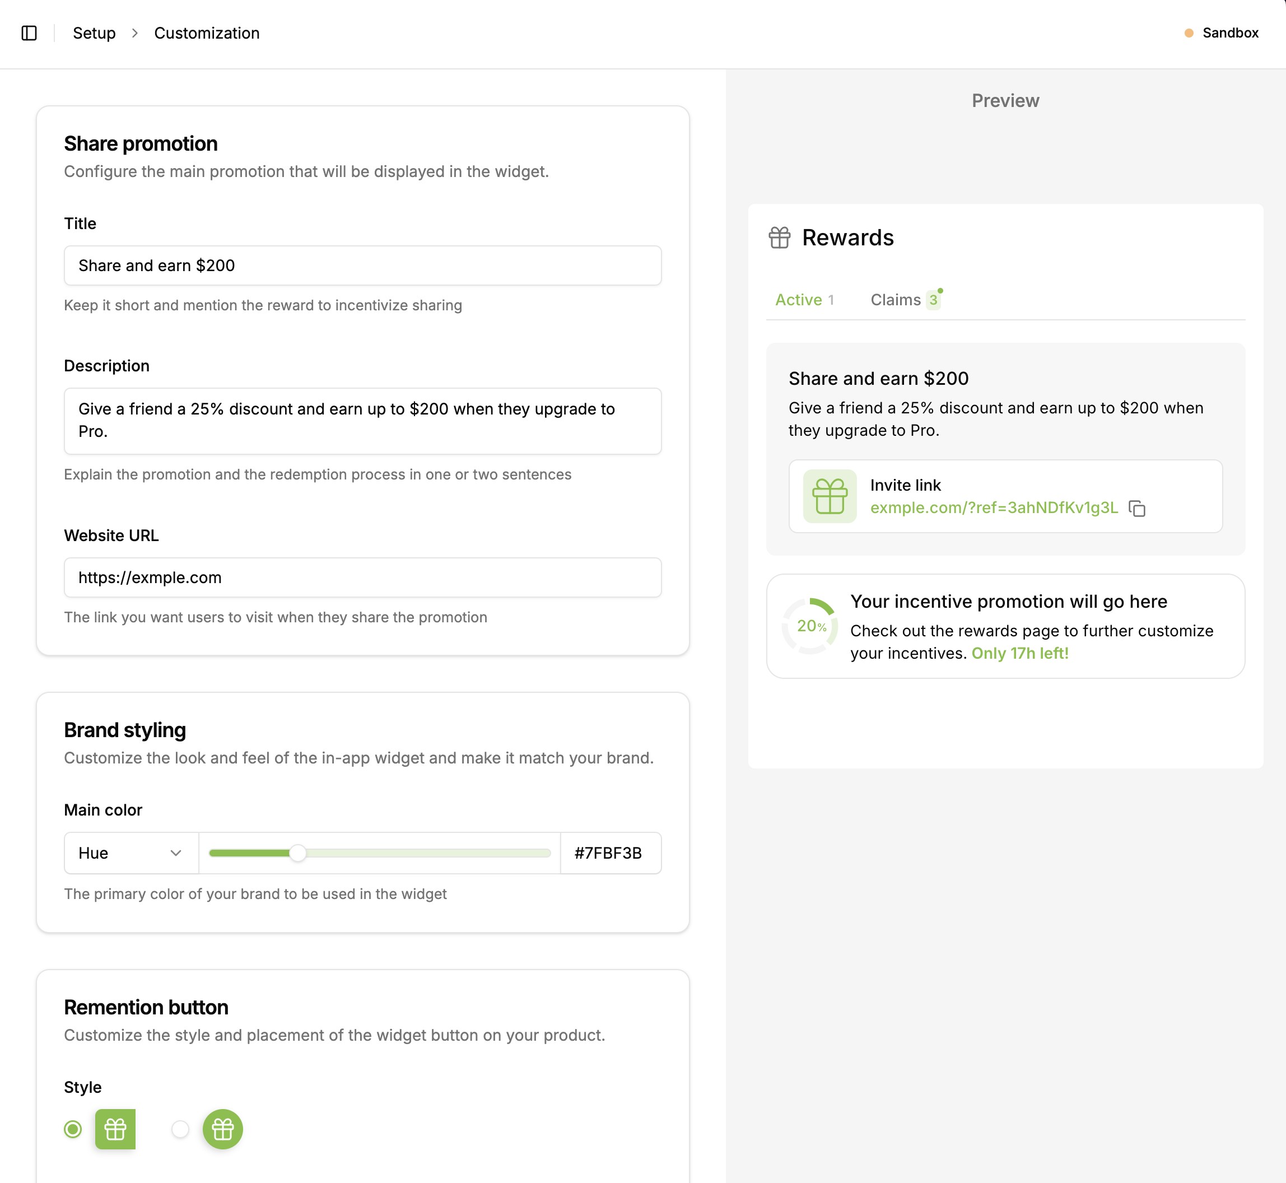Click the Preview heading

pos(1005,100)
